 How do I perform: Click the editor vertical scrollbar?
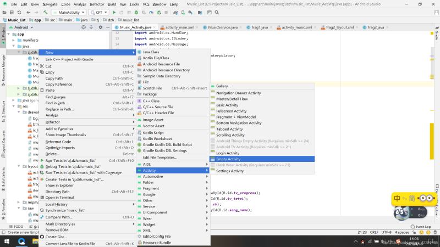coord(432,132)
